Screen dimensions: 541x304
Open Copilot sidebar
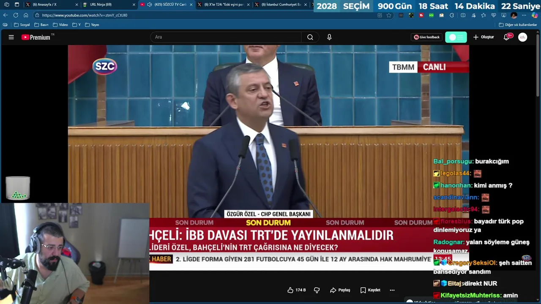pyautogui.click(x=535, y=15)
